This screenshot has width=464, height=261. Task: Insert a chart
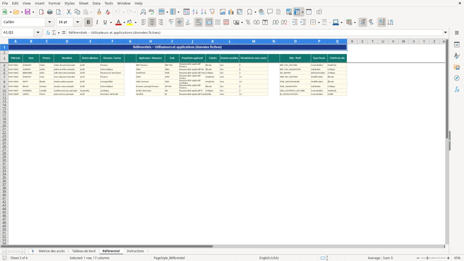(x=231, y=12)
